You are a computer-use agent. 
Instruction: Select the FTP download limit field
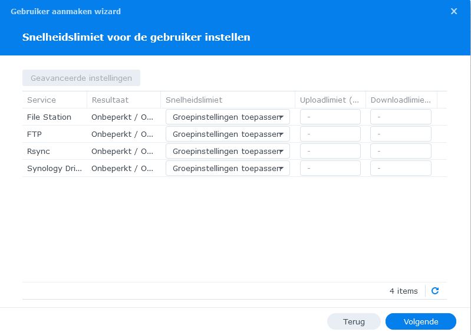coord(400,134)
